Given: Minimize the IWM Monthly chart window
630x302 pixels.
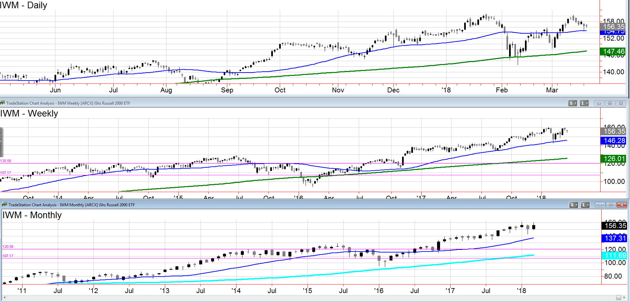Looking at the screenshot, I should pos(600,205).
